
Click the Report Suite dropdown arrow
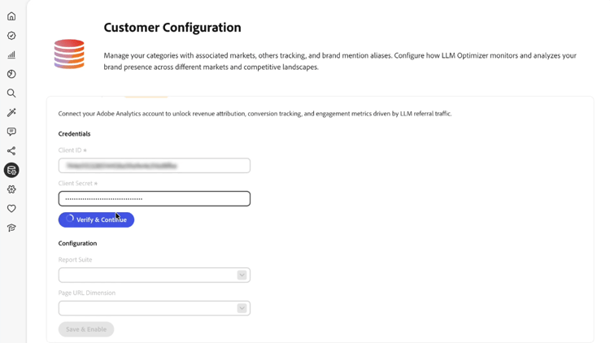pos(242,276)
